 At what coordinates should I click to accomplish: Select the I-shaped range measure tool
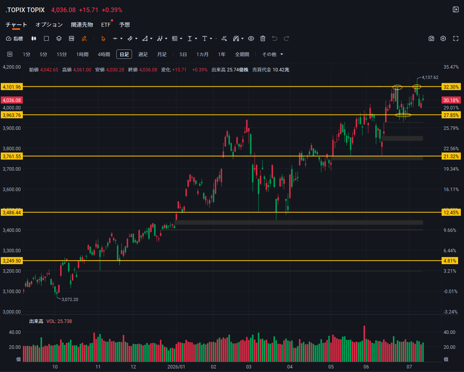(190, 39)
